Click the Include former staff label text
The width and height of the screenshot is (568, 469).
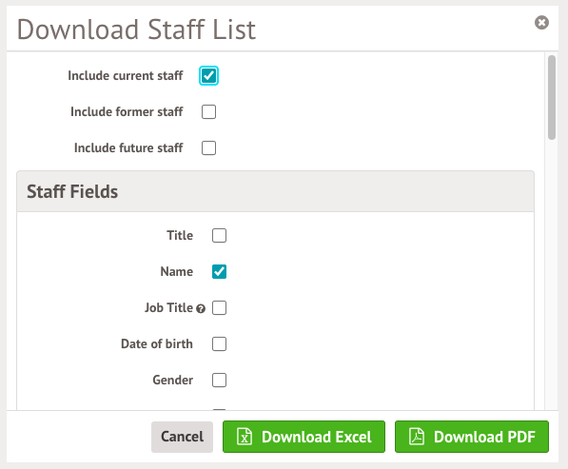(127, 112)
